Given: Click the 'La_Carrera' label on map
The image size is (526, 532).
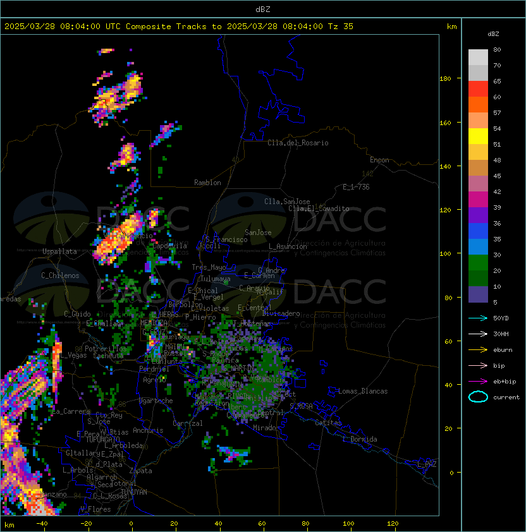Looking at the screenshot, I should [71, 411].
